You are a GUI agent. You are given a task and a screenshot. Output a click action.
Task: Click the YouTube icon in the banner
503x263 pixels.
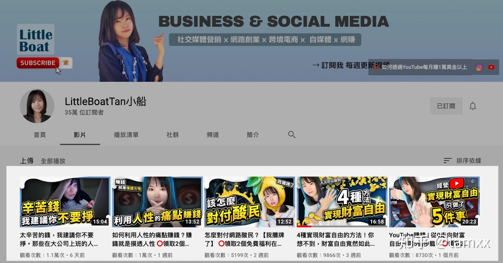tap(491, 67)
